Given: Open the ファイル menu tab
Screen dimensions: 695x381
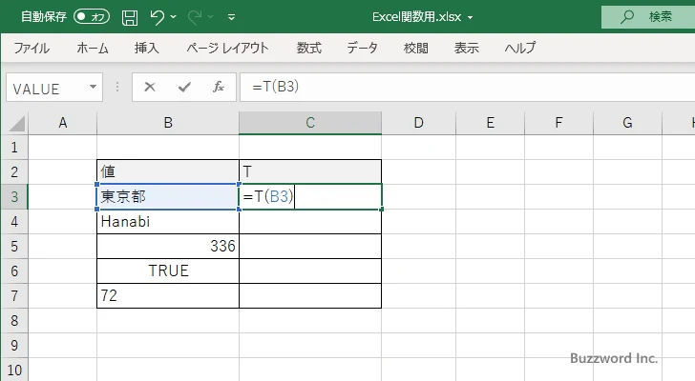Looking at the screenshot, I should (x=32, y=48).
